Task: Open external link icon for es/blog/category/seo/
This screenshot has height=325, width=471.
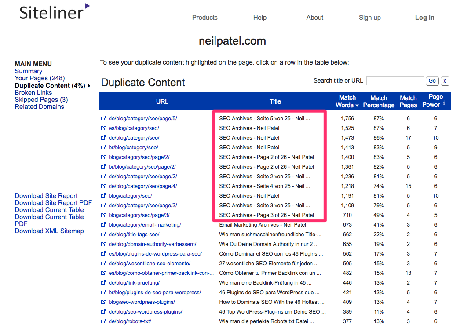Action: pyautogui.click(x=103, y=128)
